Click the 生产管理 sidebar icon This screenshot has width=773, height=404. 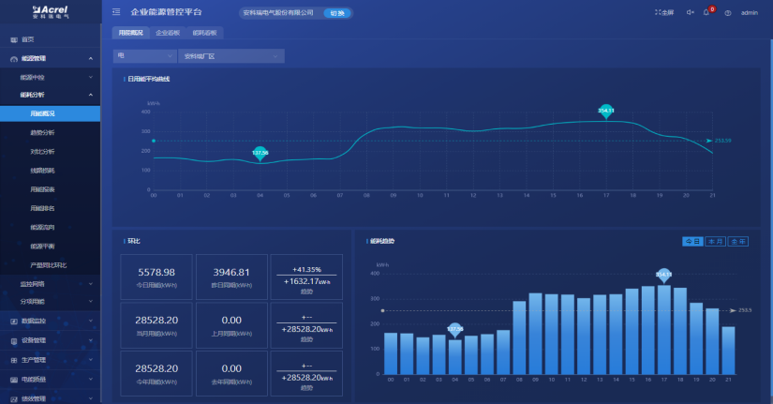pos(13,360)
